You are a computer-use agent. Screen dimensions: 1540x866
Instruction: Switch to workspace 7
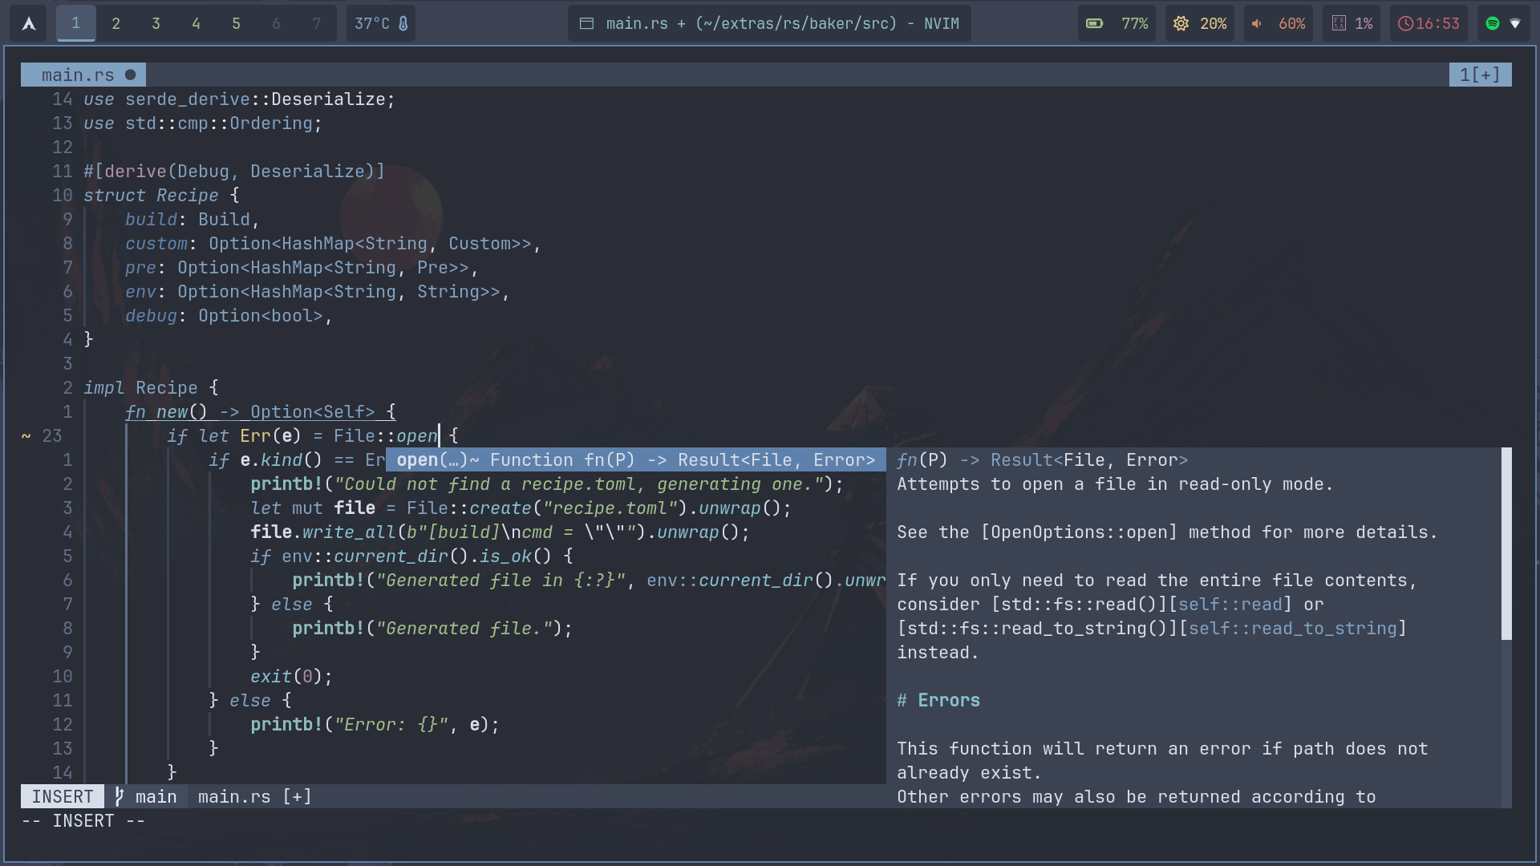coord(317,23)
